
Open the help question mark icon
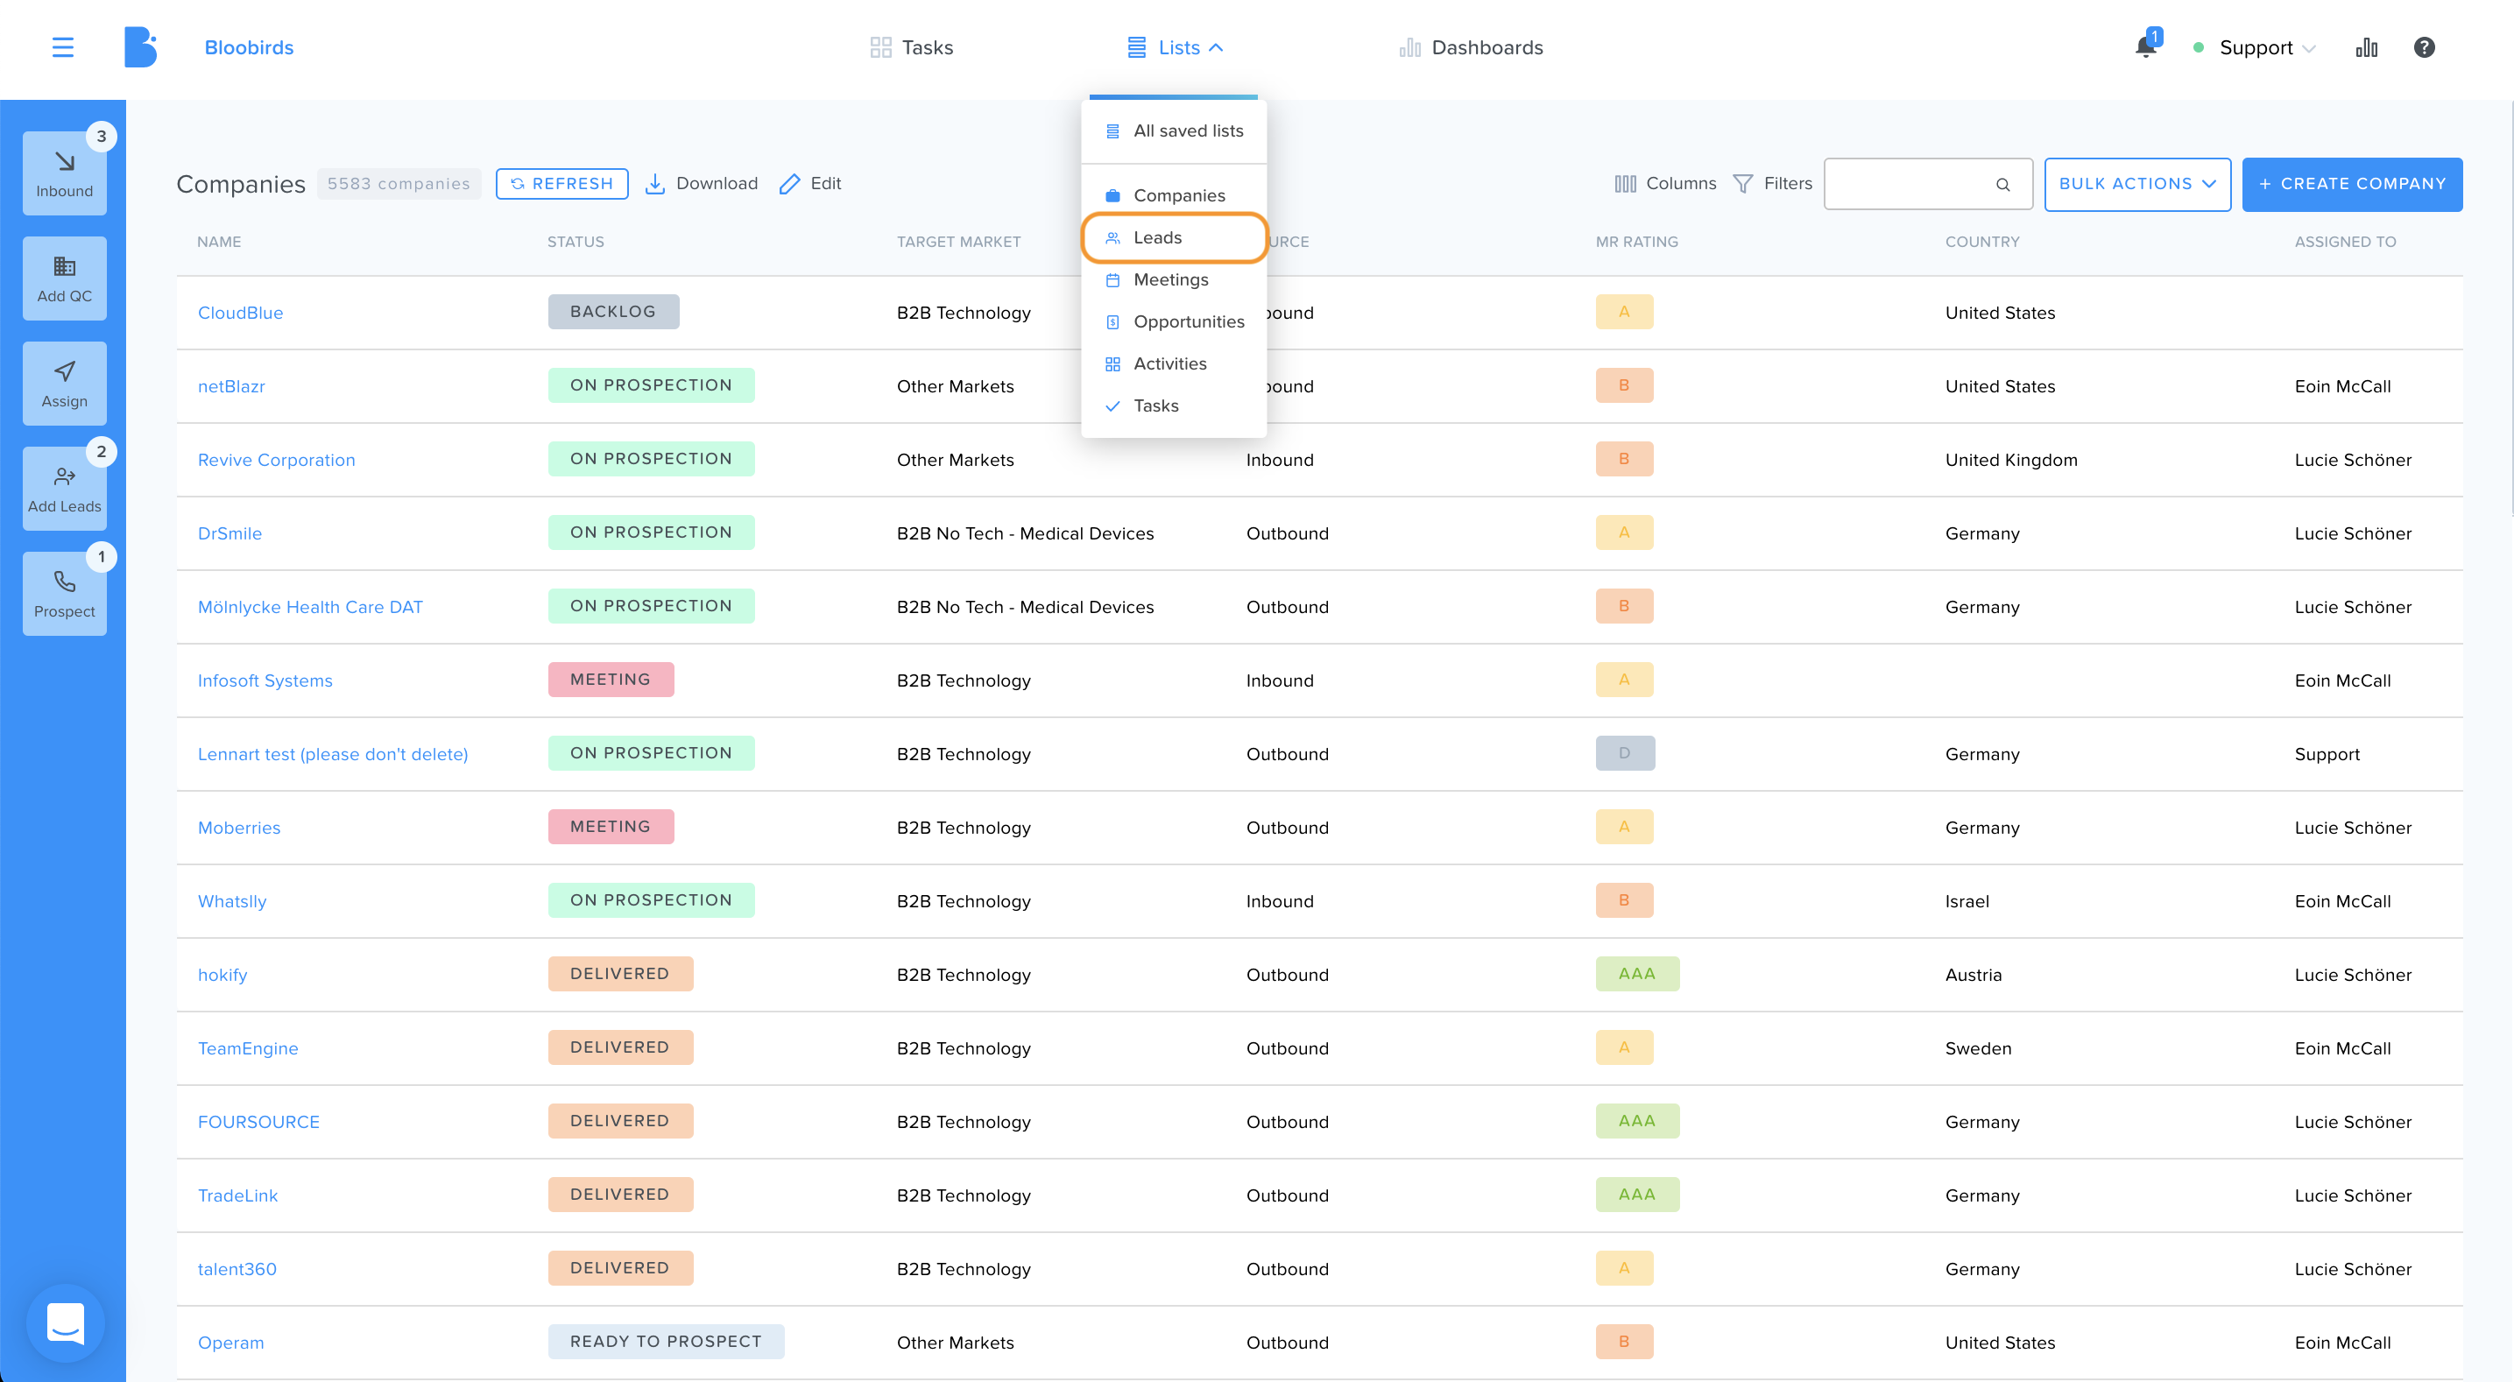[x=2425, y=46]
